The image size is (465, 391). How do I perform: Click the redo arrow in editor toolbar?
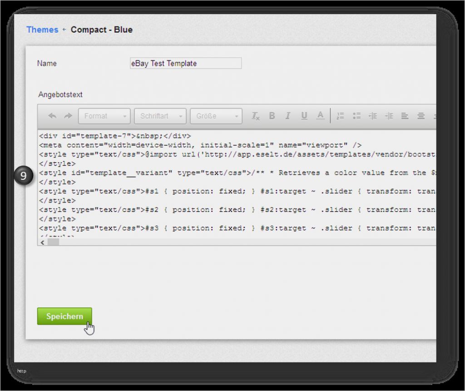click(x=68, y=116)
